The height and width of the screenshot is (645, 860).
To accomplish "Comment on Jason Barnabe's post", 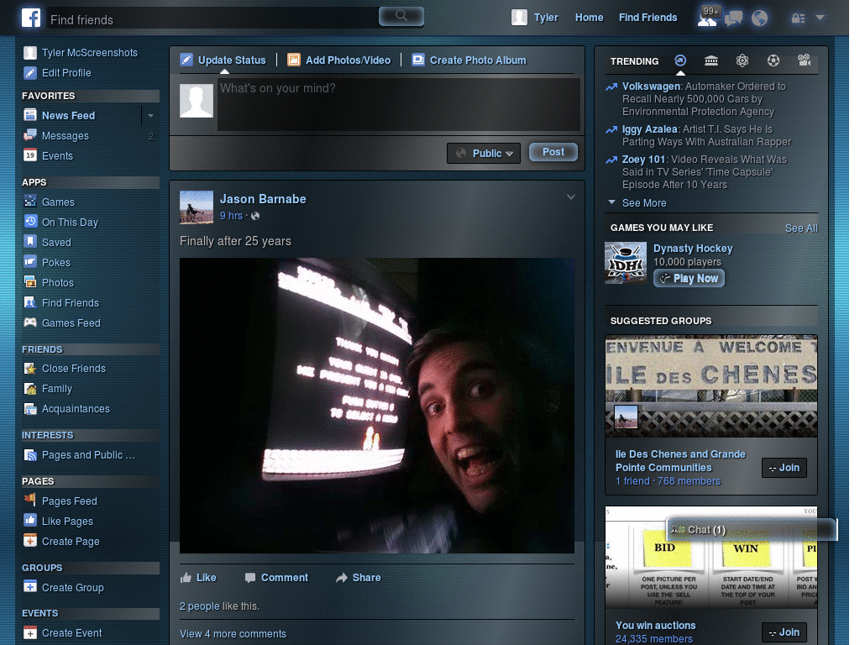I will tap(276, 578).
